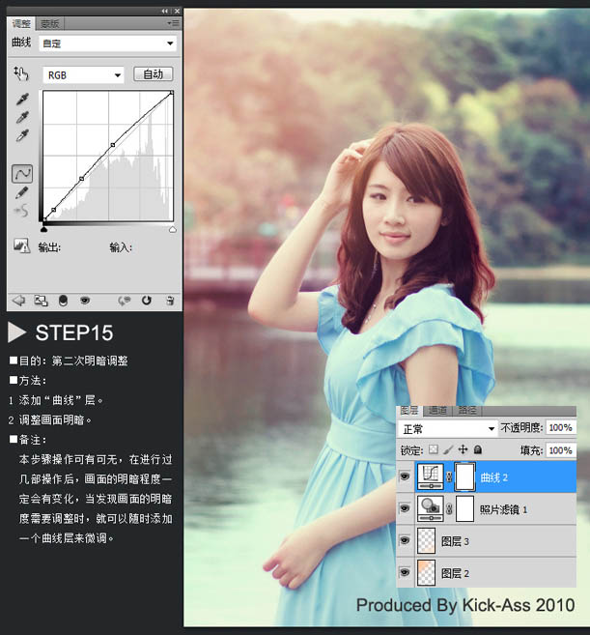Screen dimensions: 590x635
Task: Switch to the 蒙版 tab
Action: (x=50, y=22)
